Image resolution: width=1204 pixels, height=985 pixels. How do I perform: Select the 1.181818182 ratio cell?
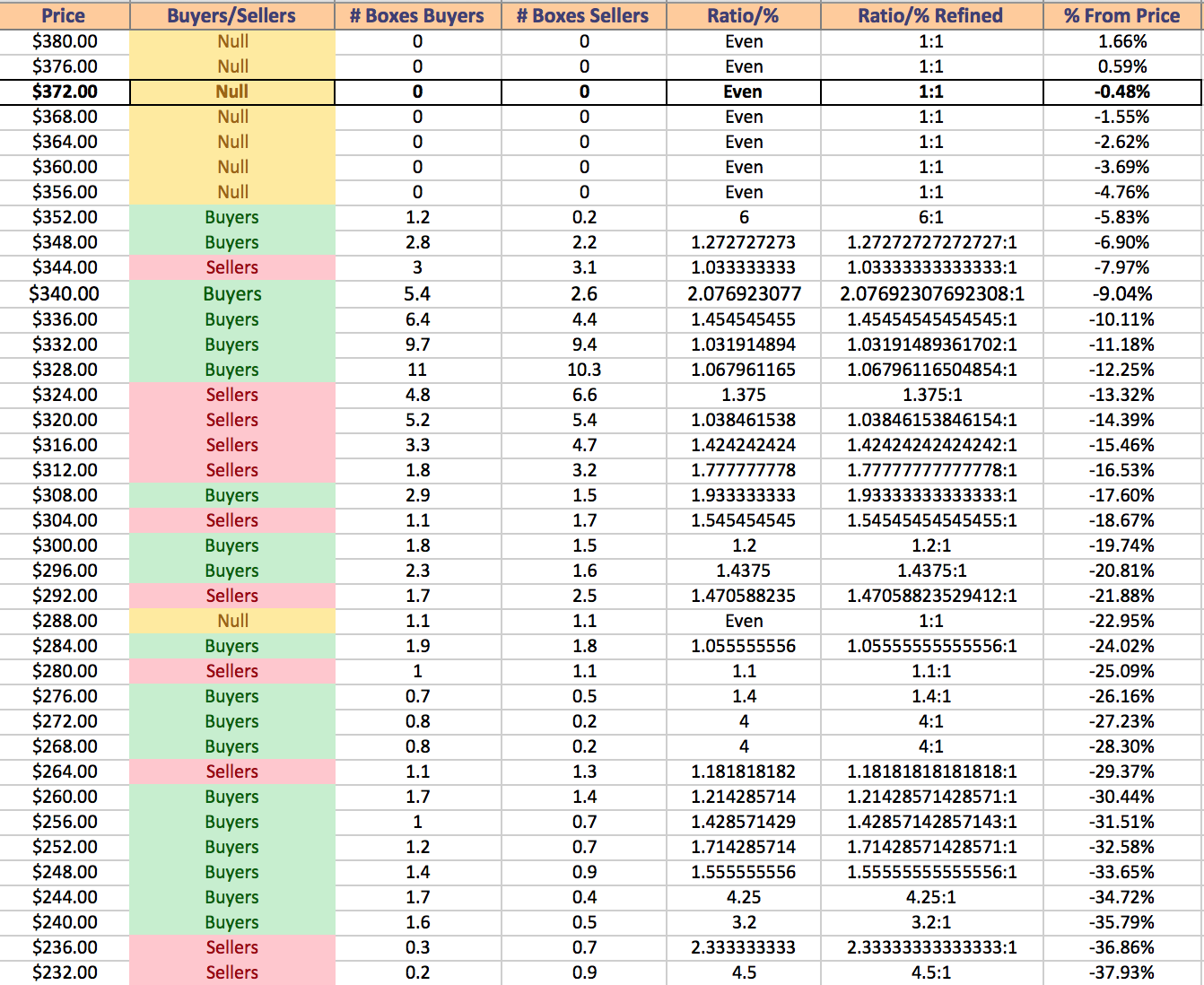744,771
